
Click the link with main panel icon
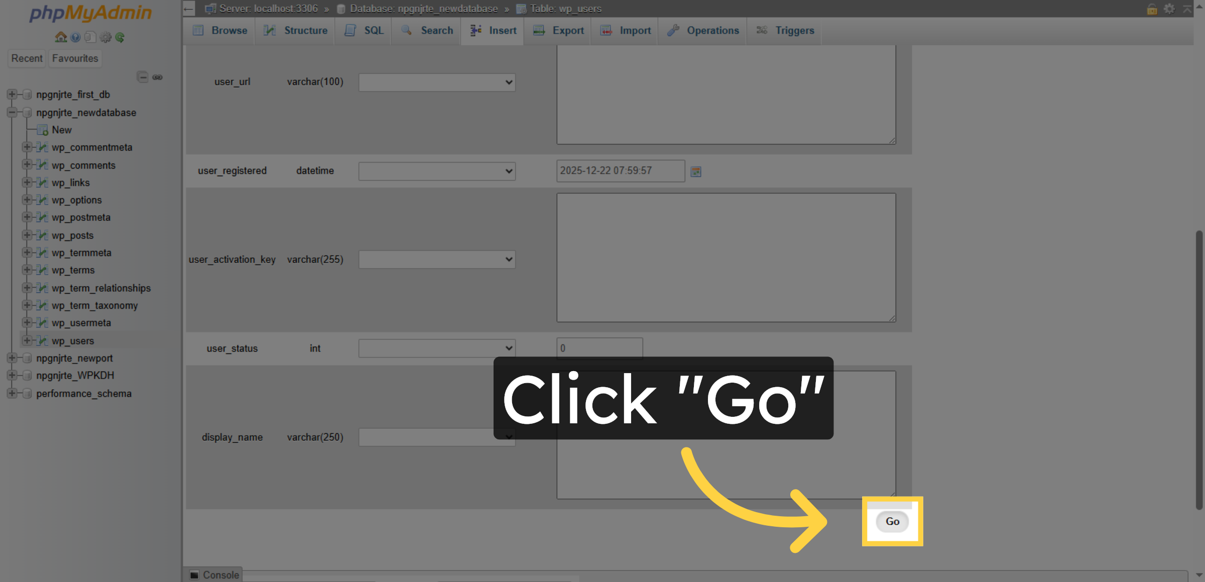158,77
